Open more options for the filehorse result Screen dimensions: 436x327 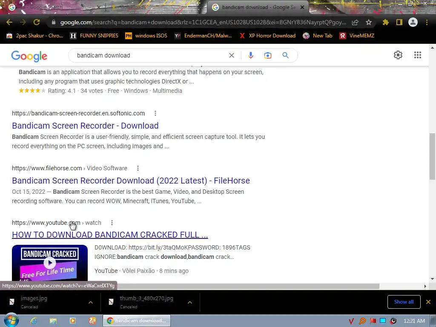[x=138, y=168]
